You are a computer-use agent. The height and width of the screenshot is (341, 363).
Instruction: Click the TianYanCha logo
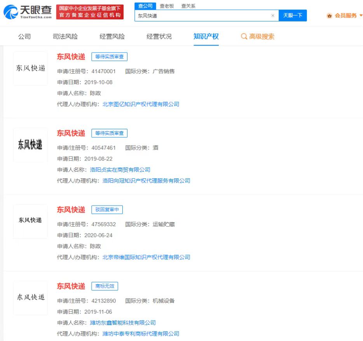tap(28, 12)
